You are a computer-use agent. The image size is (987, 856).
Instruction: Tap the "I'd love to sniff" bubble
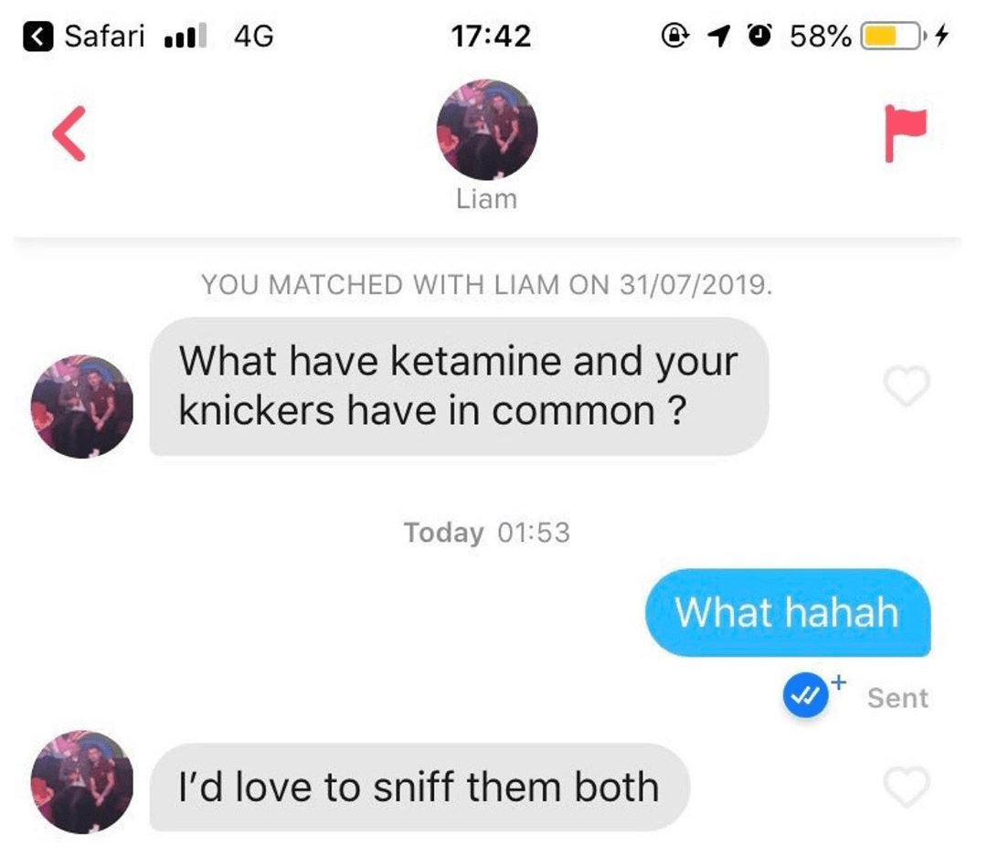tap(419, 787)
